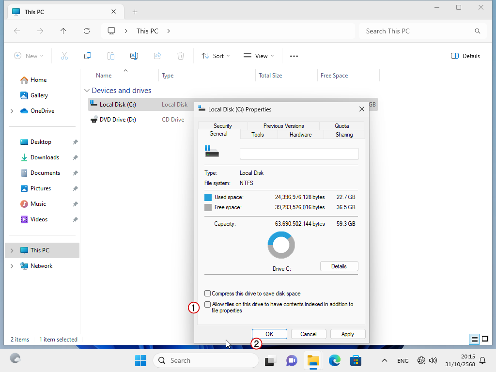Open the Microsoft Store taskbar icon
The height and width of the screenshot is (372, 496).
coord(356,360)
